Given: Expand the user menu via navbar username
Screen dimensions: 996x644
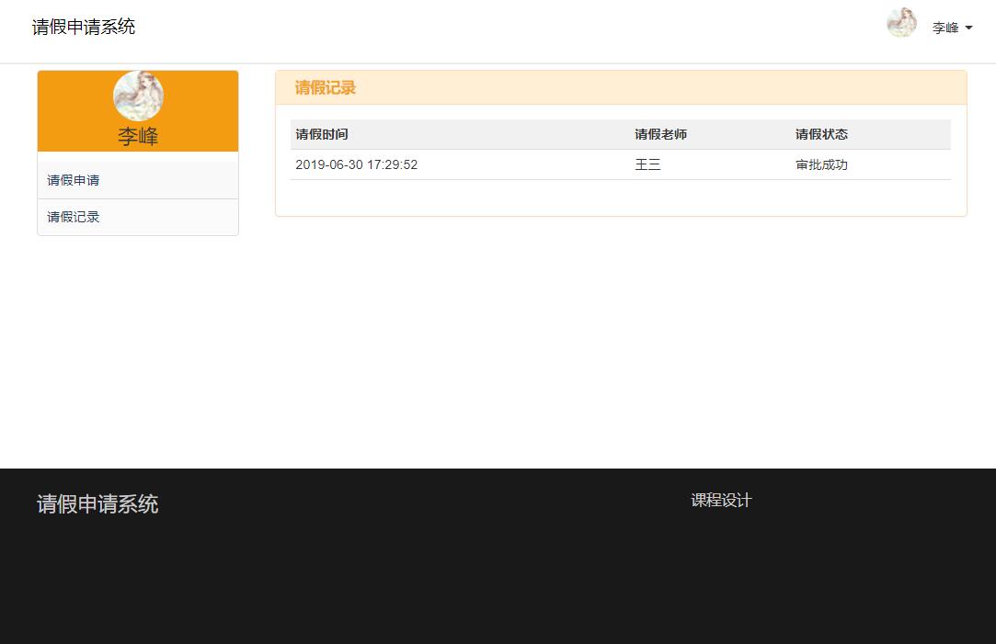Looking at the screenshot, I should coord(947,28).
